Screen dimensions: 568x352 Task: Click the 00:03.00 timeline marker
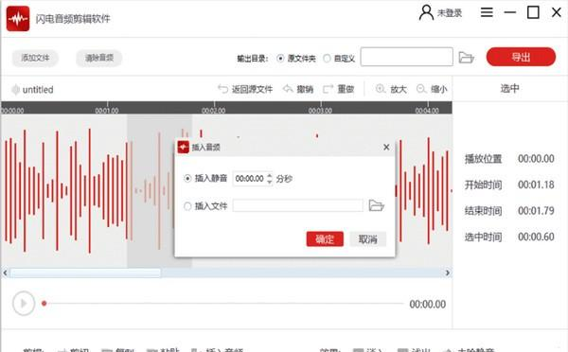click(x=320, y=110)
